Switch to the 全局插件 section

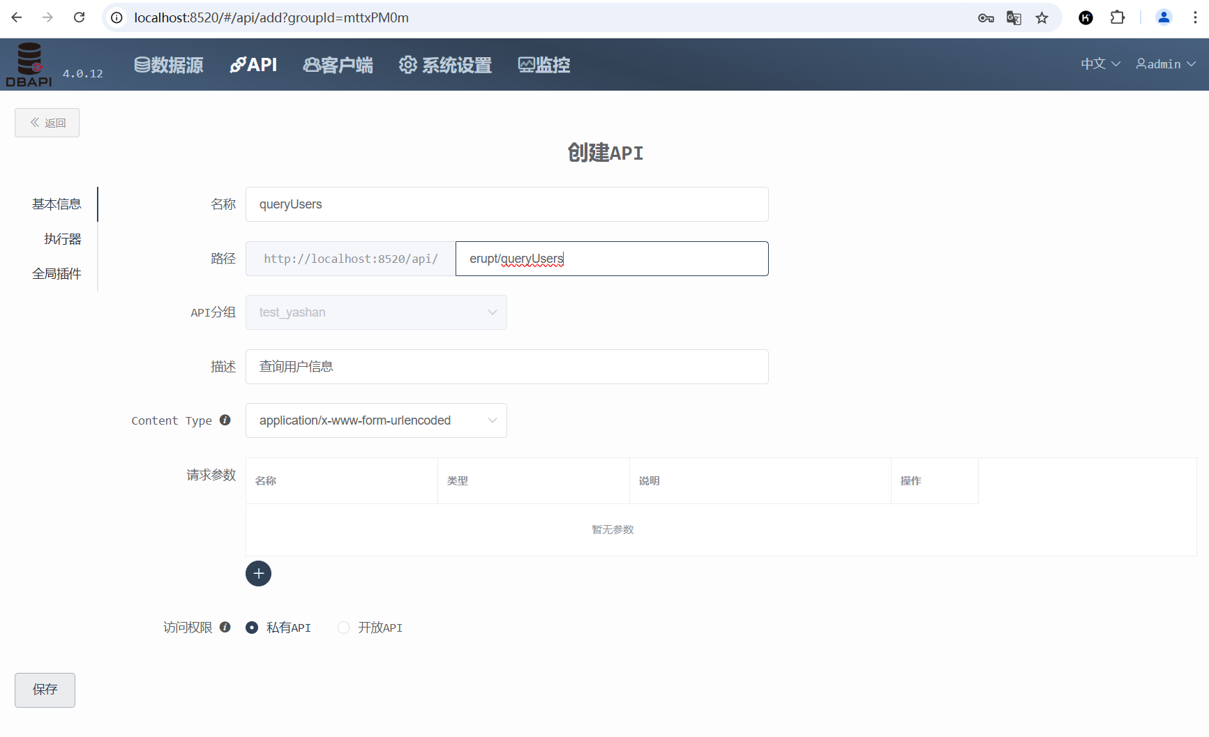[57, 273]
